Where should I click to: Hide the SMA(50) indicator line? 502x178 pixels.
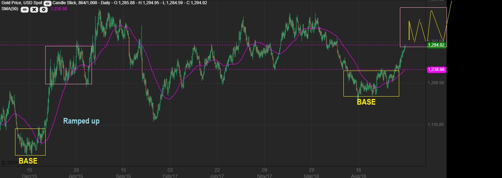coord(25,9)
